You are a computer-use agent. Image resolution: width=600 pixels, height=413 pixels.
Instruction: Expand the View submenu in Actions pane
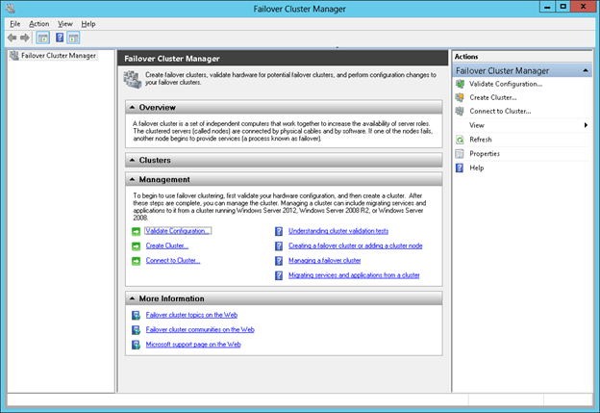point(587,125)
